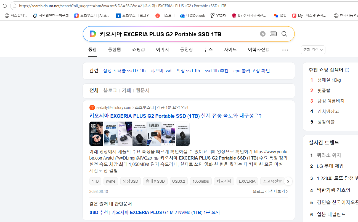The height and width of the screenshot is (222, 358).
Task: Switch to the 이미지 tab
Action: (x=162, y=50)
